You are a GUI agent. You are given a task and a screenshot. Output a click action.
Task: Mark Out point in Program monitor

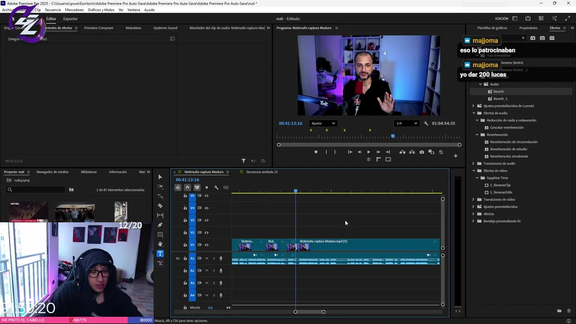(334, 152)
